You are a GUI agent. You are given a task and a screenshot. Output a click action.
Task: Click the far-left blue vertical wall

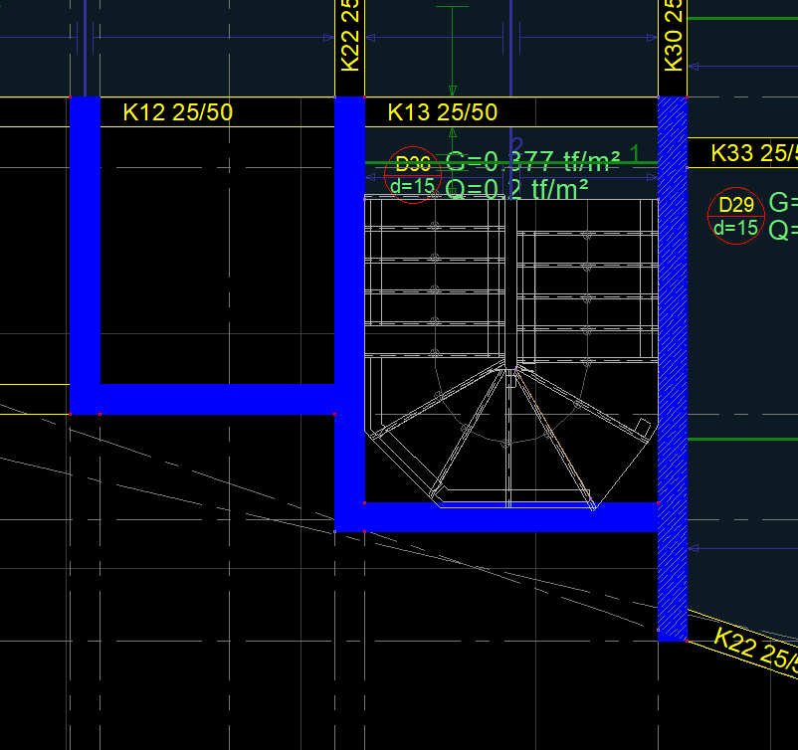(86, 249)
